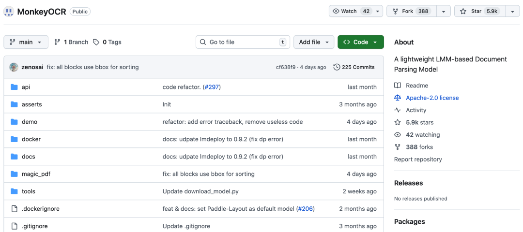The width and height of the screenshot is (523, 232).
Task: Click the history clock icon beside 225 Commits
Action: coord(337,67)
